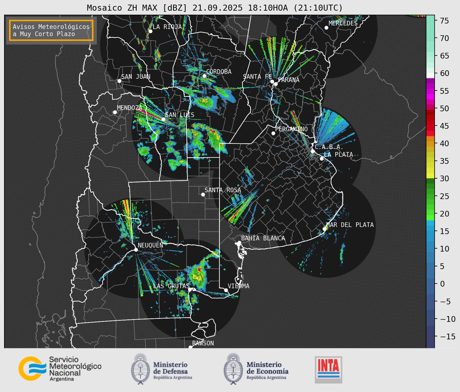
Task: Click the Santa Rosa city marker
Action: click(x=203, y=195)
